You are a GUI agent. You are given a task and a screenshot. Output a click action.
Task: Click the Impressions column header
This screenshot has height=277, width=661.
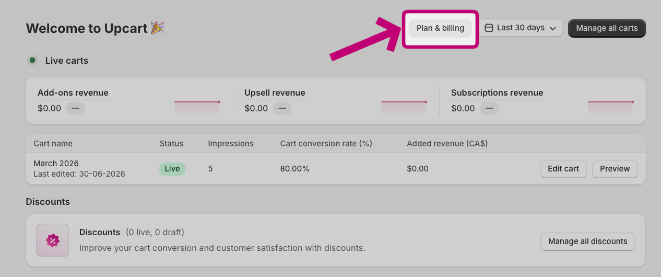231,144
